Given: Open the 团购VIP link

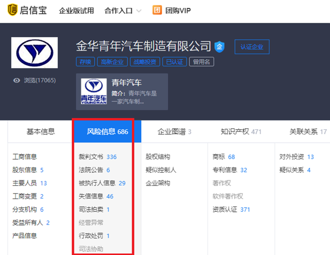Looking at the screenshot, I should click(x=178, y=10).
